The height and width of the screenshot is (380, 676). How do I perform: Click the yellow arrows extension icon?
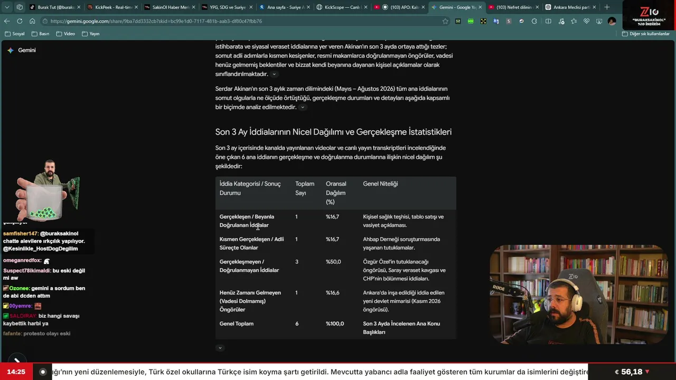(483, 21)
